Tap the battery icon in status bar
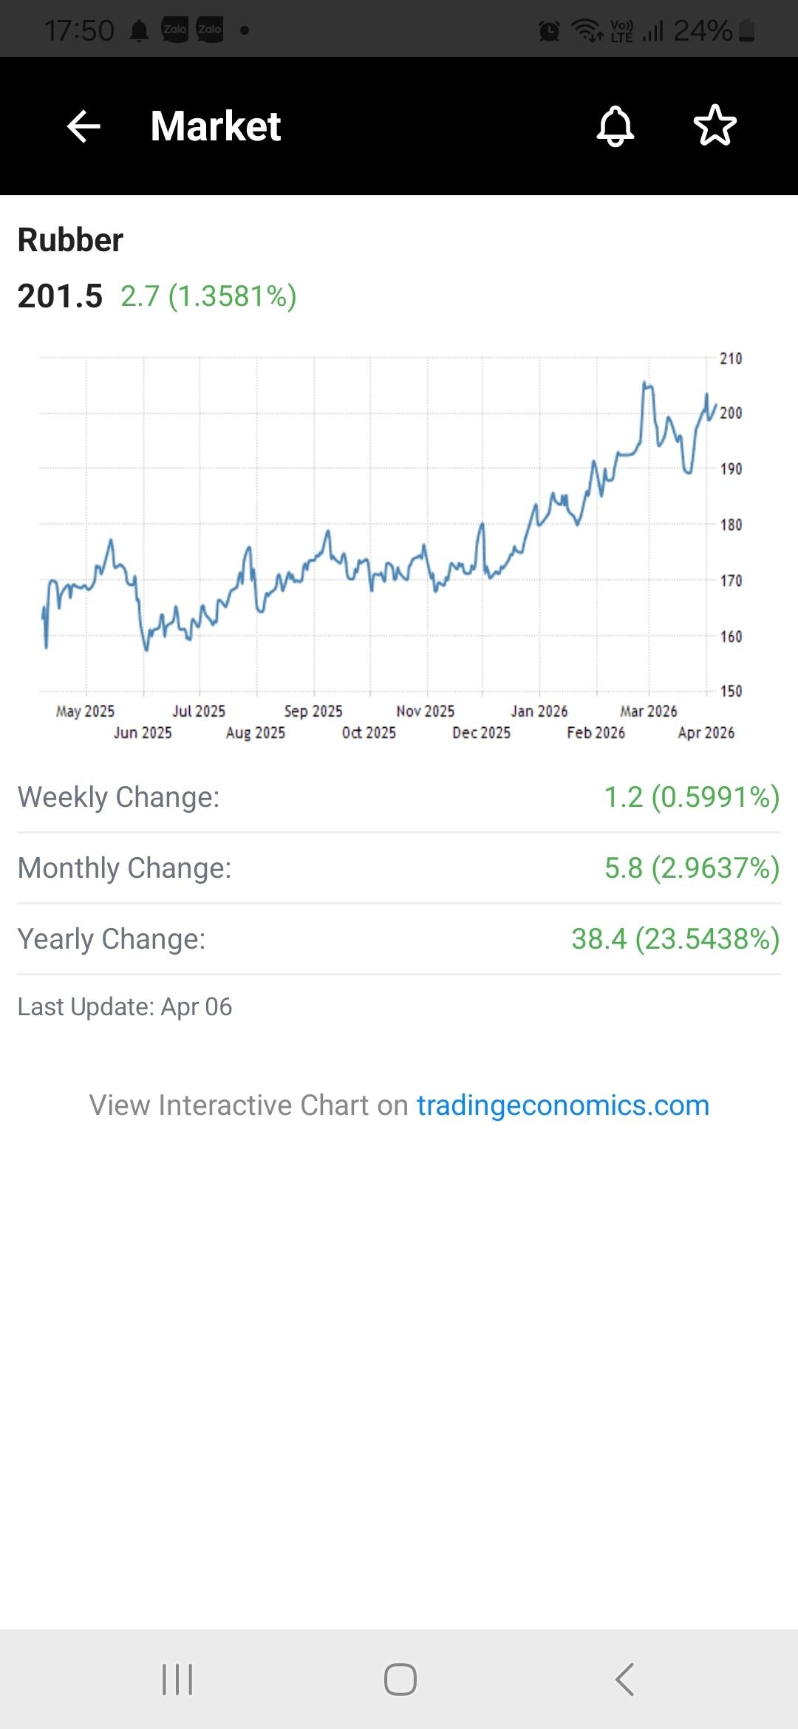798x1729 pixels. click(747, 30)
